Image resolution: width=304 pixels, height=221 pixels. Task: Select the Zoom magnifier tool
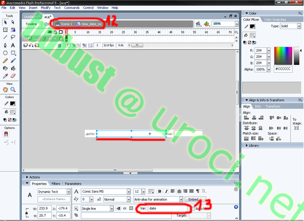[13, 90]
